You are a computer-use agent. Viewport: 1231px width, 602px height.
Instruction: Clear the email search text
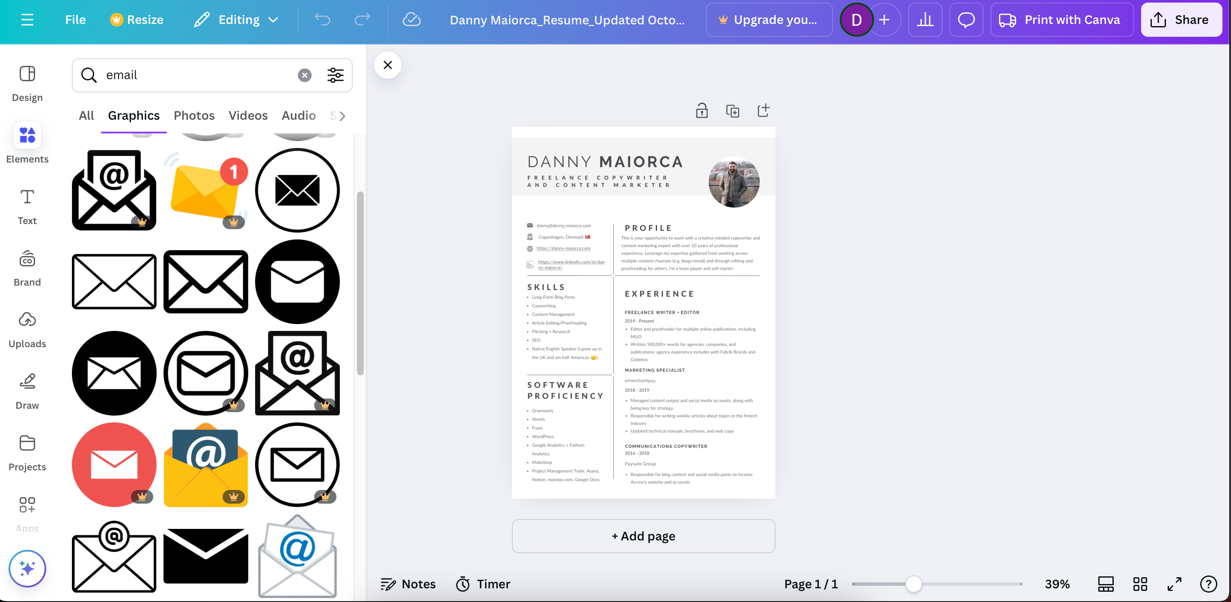coord(304,75)
